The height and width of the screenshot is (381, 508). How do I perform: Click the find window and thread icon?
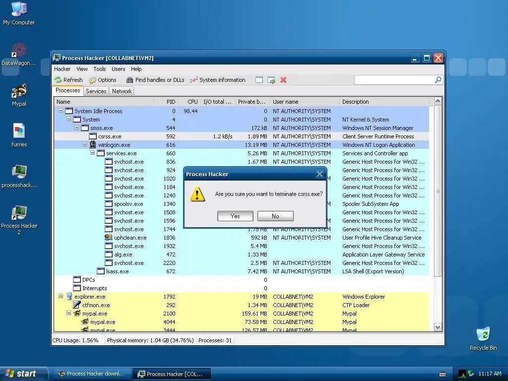pos(271,80)
